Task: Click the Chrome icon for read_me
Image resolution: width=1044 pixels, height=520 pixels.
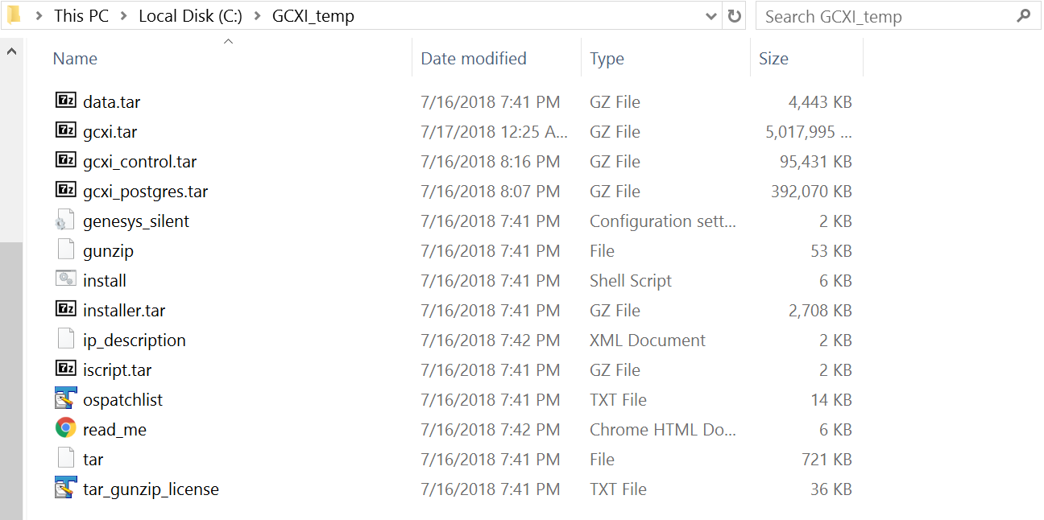Action: tap(65, 428)
